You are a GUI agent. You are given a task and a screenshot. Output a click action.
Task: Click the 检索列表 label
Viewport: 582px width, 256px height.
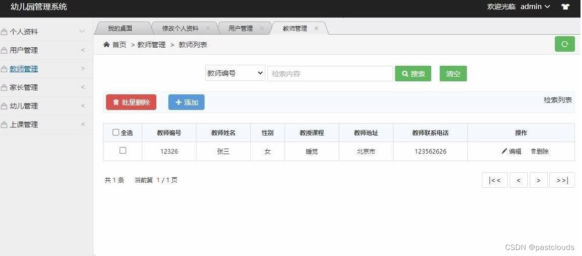click(x=558, y=100)
